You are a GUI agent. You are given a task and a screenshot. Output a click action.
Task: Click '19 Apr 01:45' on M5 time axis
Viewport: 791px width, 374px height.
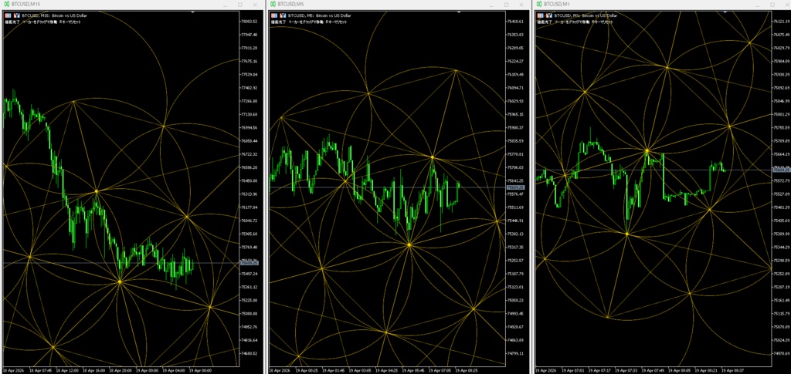(x=334, y=370)
